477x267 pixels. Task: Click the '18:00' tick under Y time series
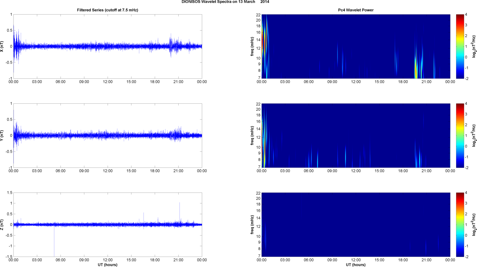(x=155, y=171)
